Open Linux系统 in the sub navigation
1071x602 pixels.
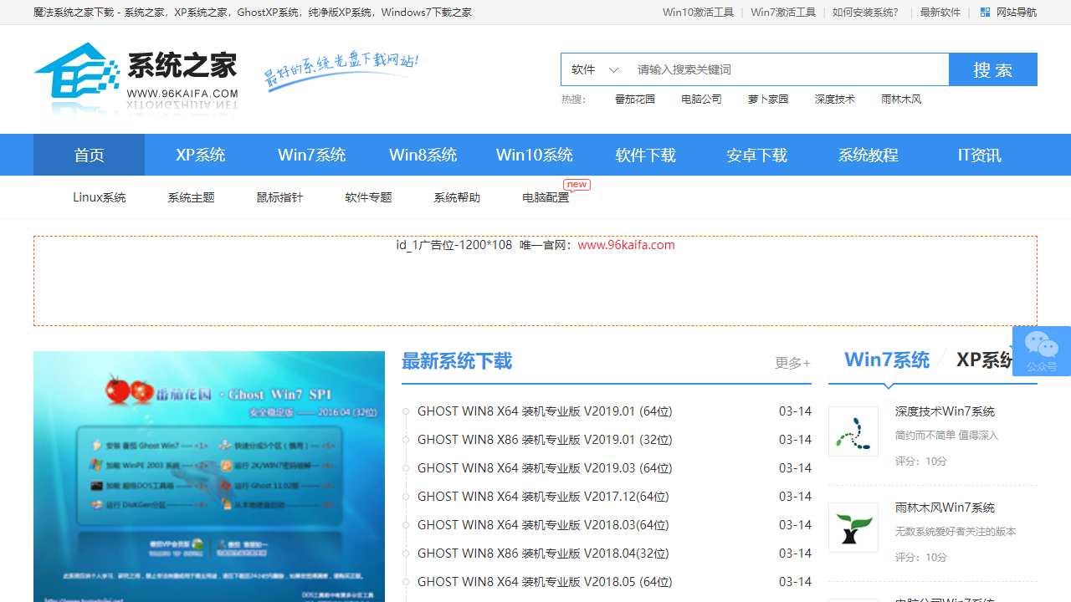coord(99,198)
